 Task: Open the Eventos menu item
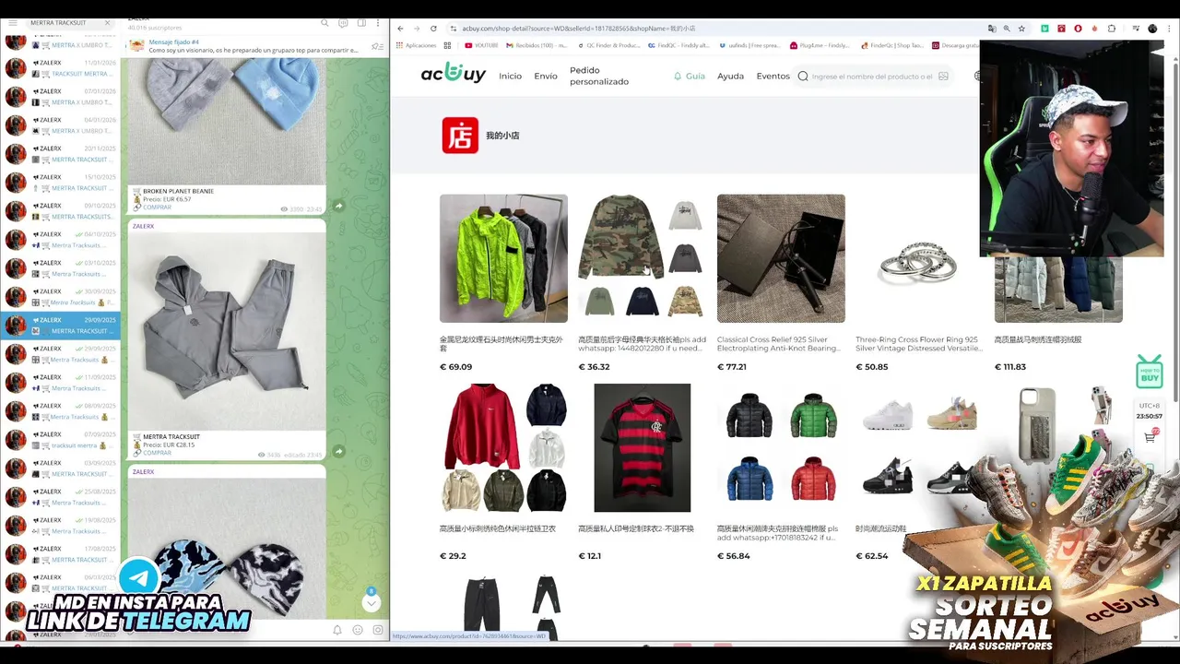point(773,77)
